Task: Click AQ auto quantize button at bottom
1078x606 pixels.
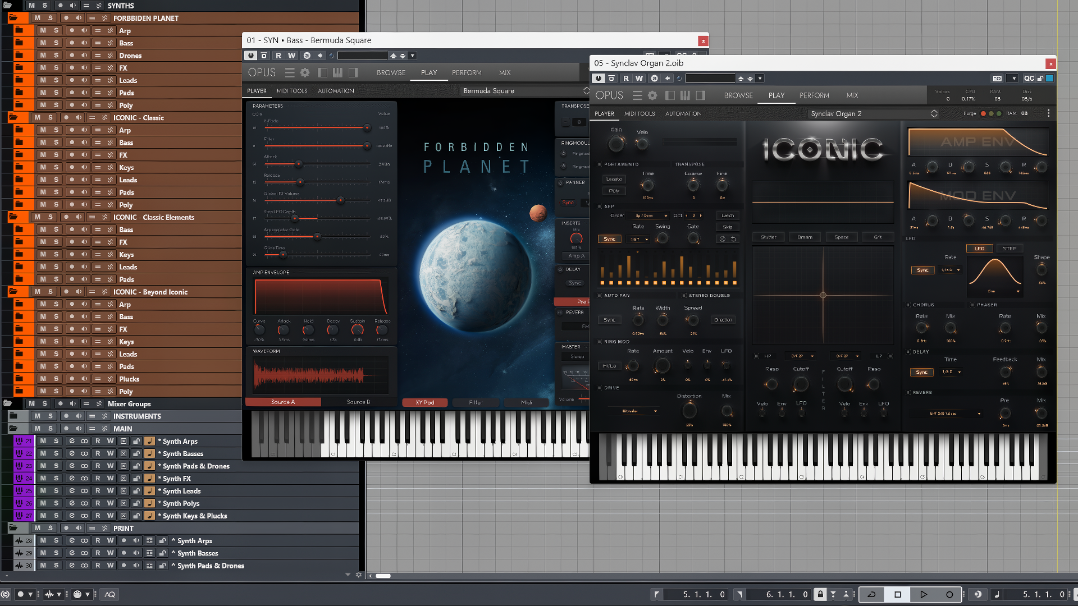Action: tap(109, 594)
